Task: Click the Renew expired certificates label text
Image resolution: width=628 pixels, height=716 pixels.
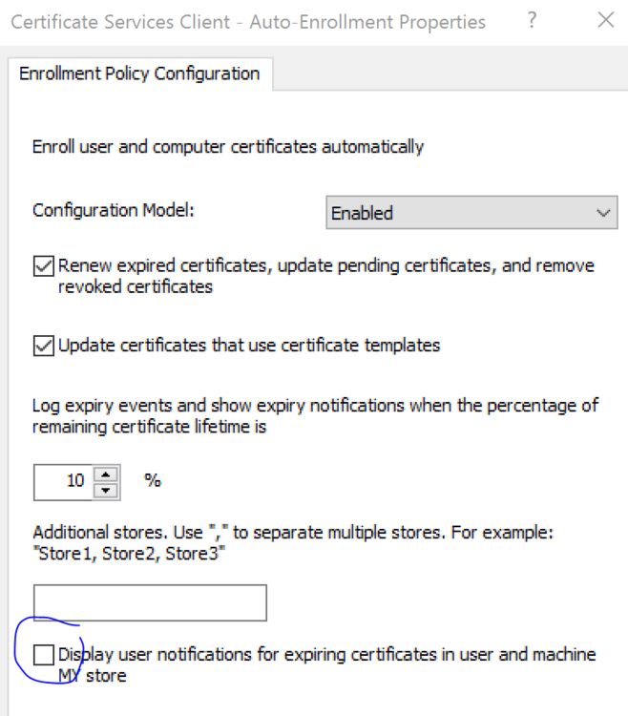Action: point(324,266)
